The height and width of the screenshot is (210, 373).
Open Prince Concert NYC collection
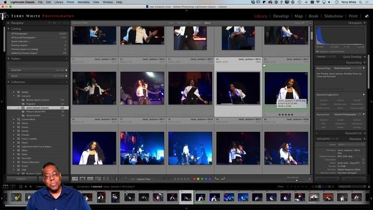pos(36,111)
